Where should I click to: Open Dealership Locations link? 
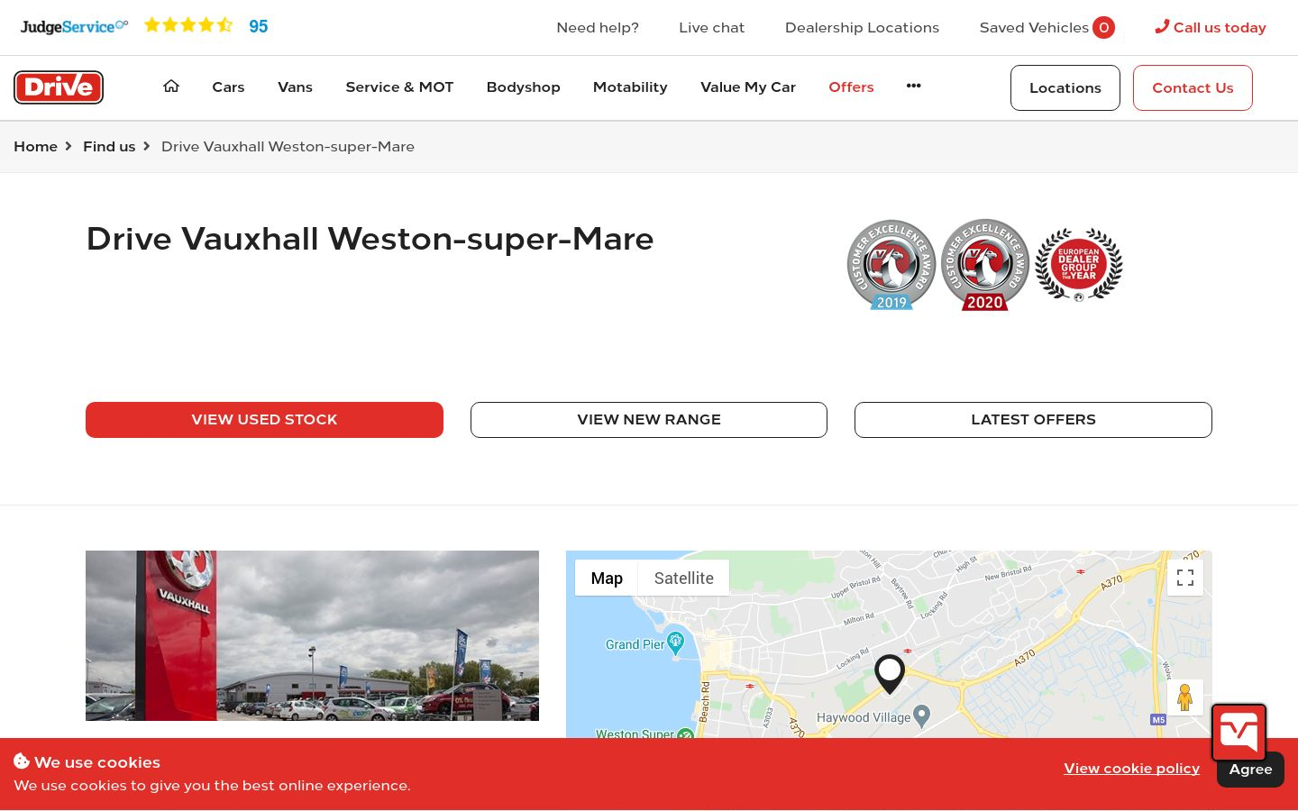pyautogui.click(x=862, y=28)
